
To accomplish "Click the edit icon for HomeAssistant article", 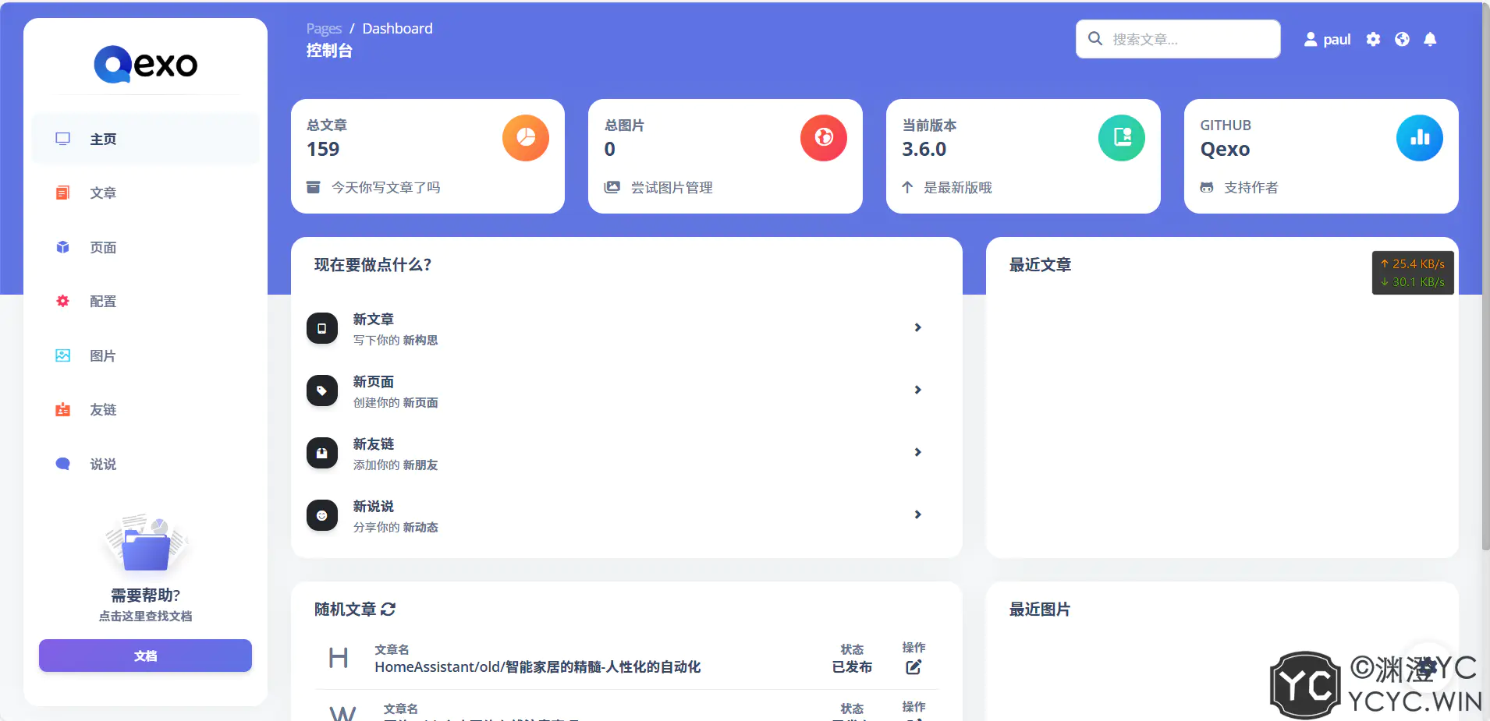I will [914, 667].
